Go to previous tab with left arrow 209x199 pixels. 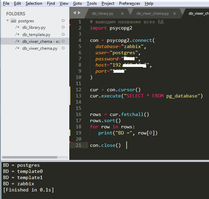pyautogui.click(x=74, y=13)
